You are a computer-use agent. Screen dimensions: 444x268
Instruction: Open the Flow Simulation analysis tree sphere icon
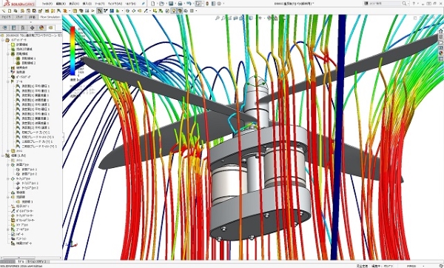[x=41, y=28]
